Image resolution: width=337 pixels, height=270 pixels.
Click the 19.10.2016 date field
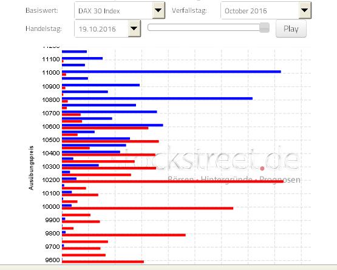(107, 29)
